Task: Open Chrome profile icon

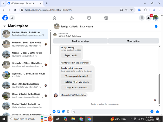Action: click(x=154, y=10)
